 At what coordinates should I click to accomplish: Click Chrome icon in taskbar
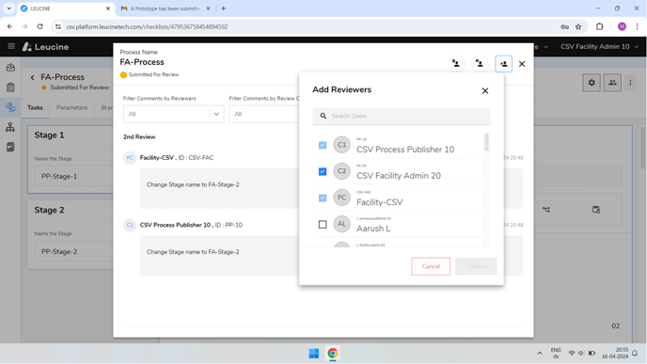pyautogui.click(x=333, y=354)
